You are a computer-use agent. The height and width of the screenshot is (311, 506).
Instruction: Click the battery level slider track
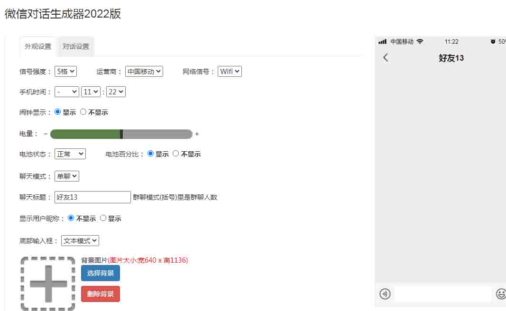[x=156, y=134]
